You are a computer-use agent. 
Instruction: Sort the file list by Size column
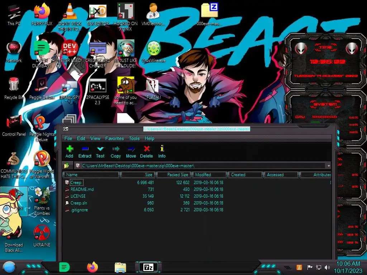[138, 175]
